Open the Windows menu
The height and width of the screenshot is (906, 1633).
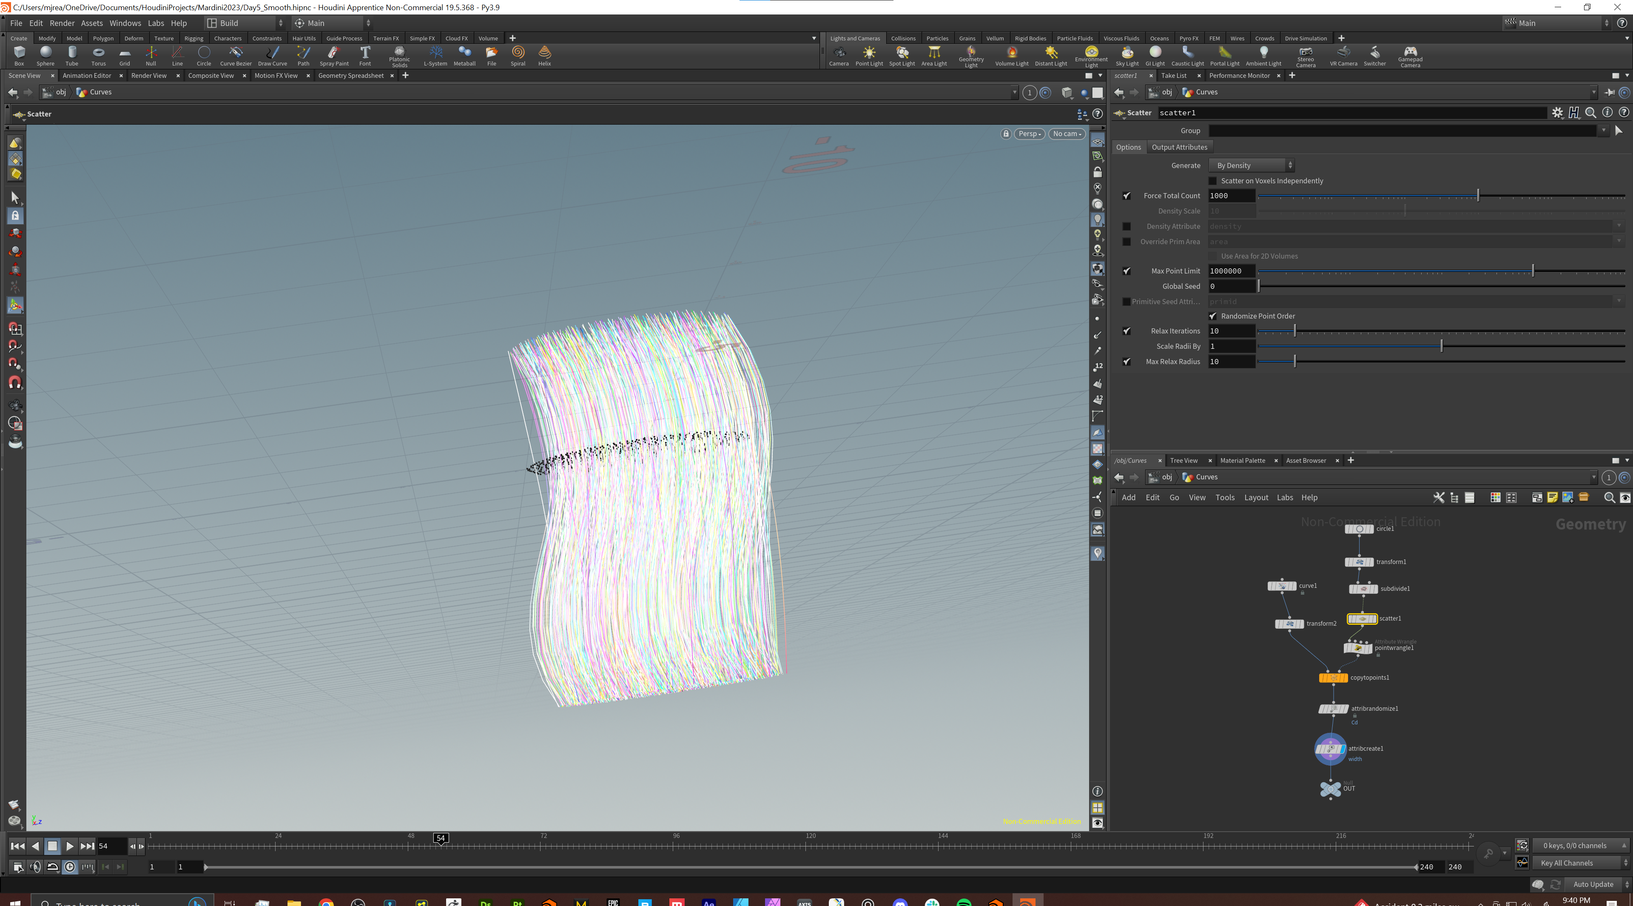point(125,23)
